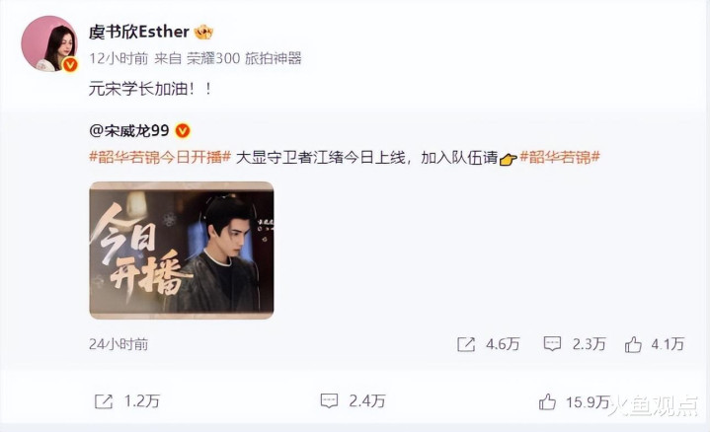Open the trailing #韶华若锦# hashtag
This screenshot has width=710, height=432.
point(560,157)
